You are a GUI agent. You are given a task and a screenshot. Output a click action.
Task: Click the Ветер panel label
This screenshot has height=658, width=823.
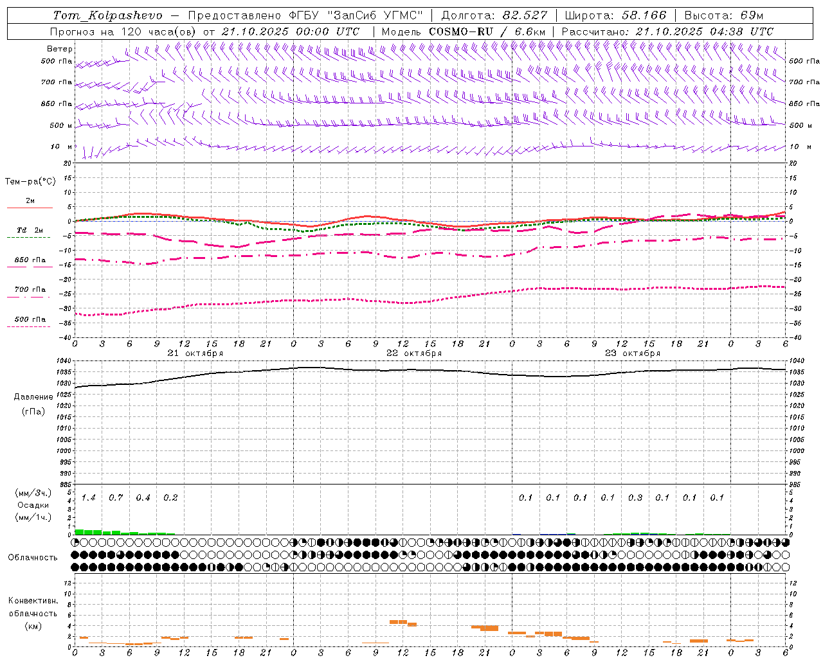[x=60, y=49]
